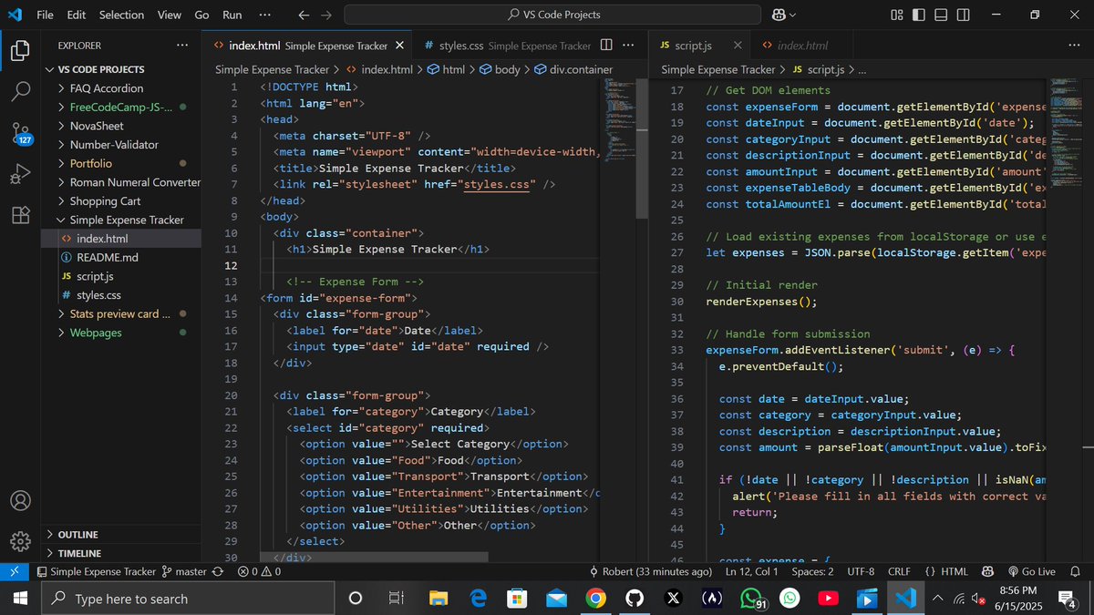Screen dimensions: 1094x615
Task: Open Source Control view with 127 badge
Action: click(21, 133)
